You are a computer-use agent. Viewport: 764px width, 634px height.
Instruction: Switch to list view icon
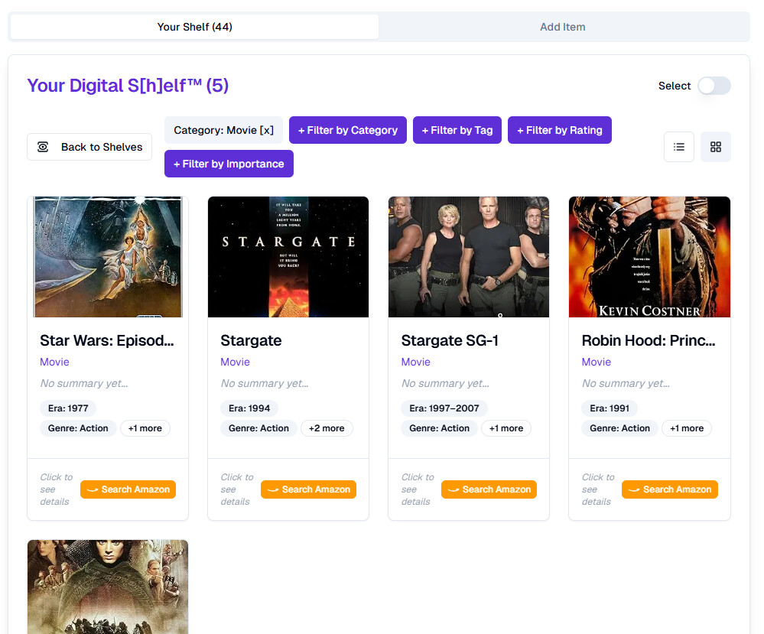679,147
